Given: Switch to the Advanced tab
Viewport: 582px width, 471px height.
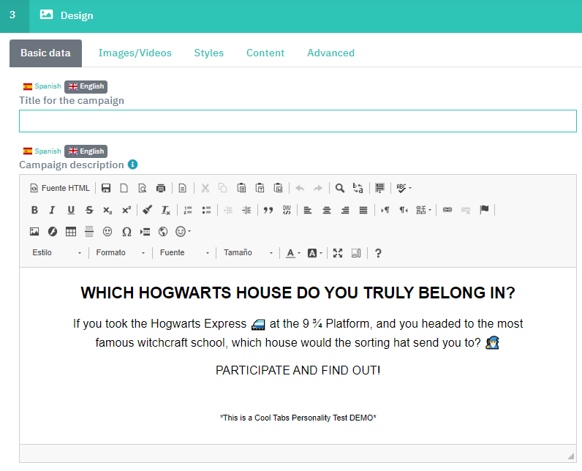Looking at the screenshot, I should click(330, 53).
